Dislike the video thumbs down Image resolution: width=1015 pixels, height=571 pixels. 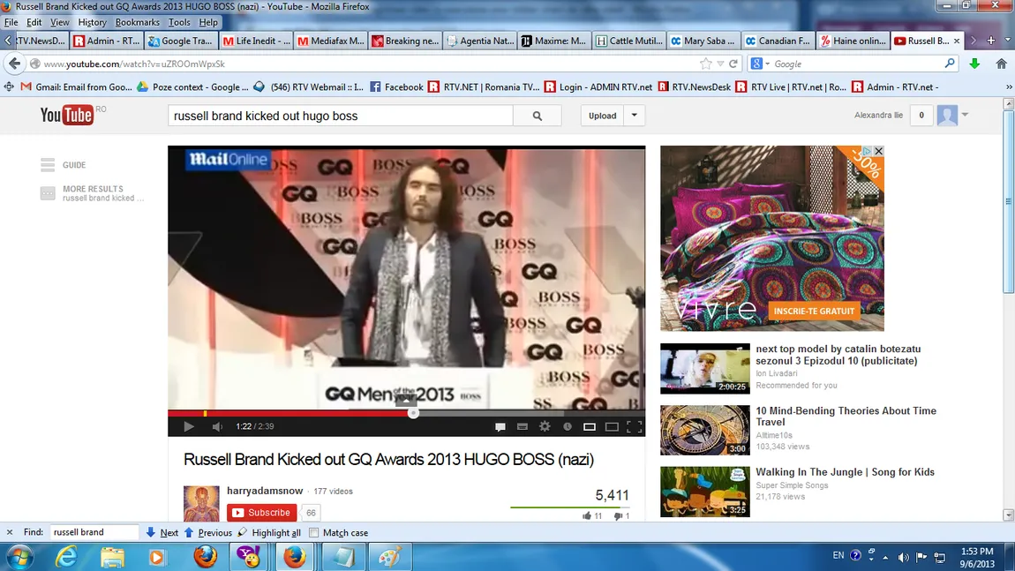[x=618, y=516]
